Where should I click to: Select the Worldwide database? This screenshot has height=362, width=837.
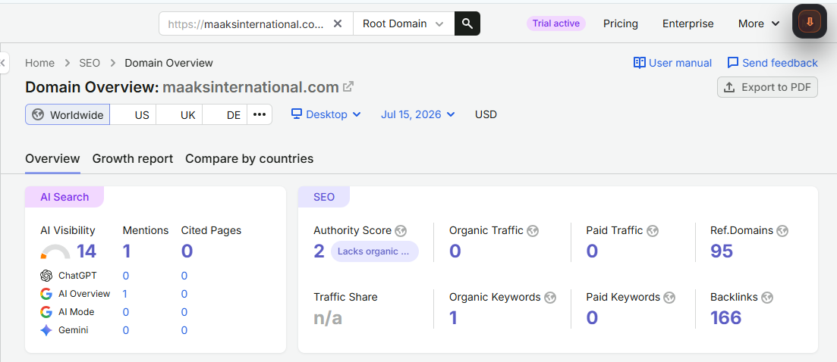pyautogui.click(x=68, y=114)
